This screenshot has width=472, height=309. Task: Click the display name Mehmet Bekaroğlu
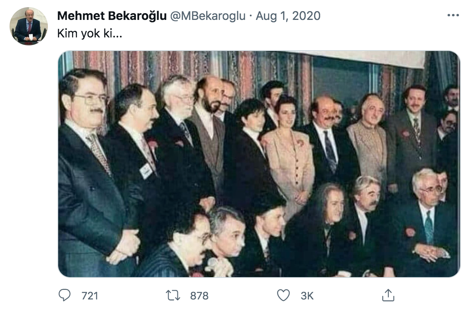[112, 16]
